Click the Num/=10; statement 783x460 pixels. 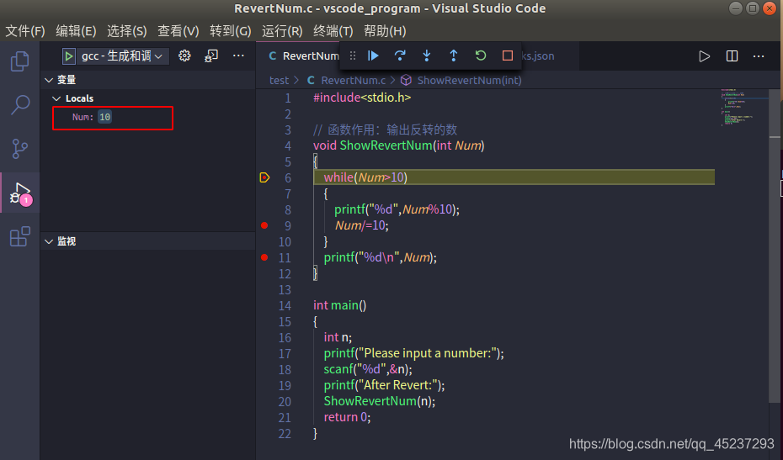(361, 225)
